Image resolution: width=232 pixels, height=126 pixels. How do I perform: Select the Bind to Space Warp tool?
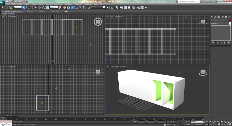tap(11, 8)
